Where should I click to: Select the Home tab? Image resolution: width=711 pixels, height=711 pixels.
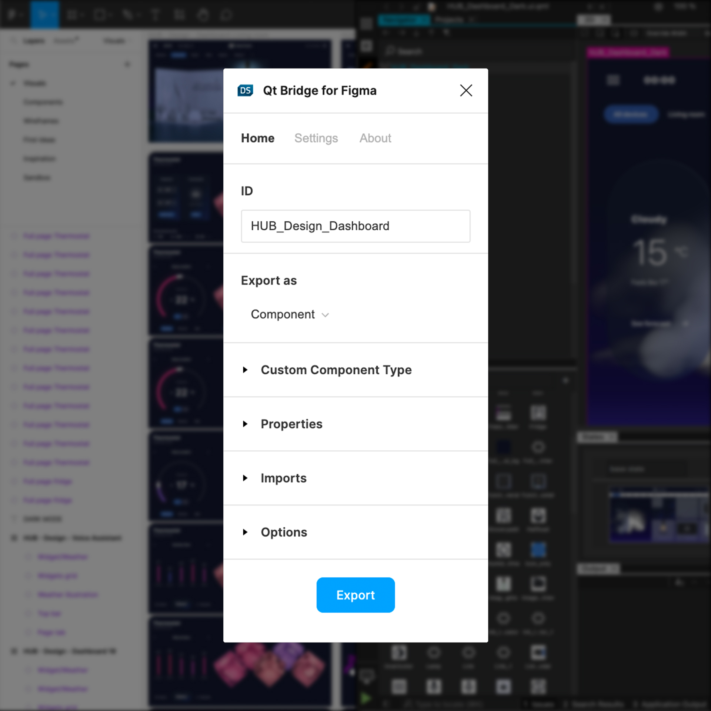point(257,138)
